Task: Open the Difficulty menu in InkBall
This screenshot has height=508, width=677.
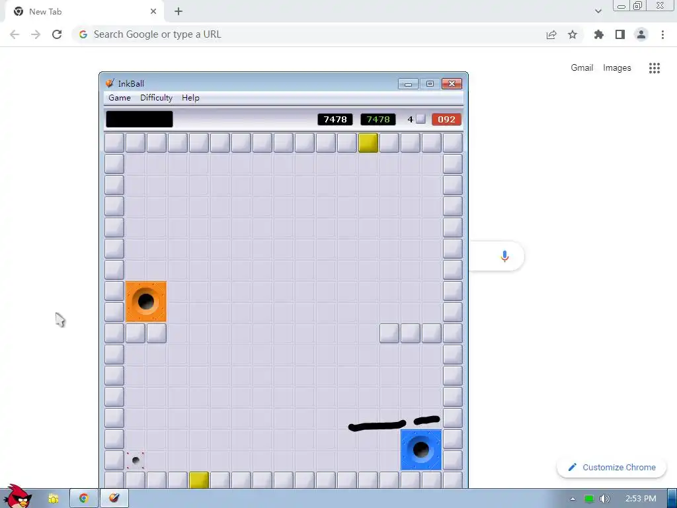Action: pos(156,98)
